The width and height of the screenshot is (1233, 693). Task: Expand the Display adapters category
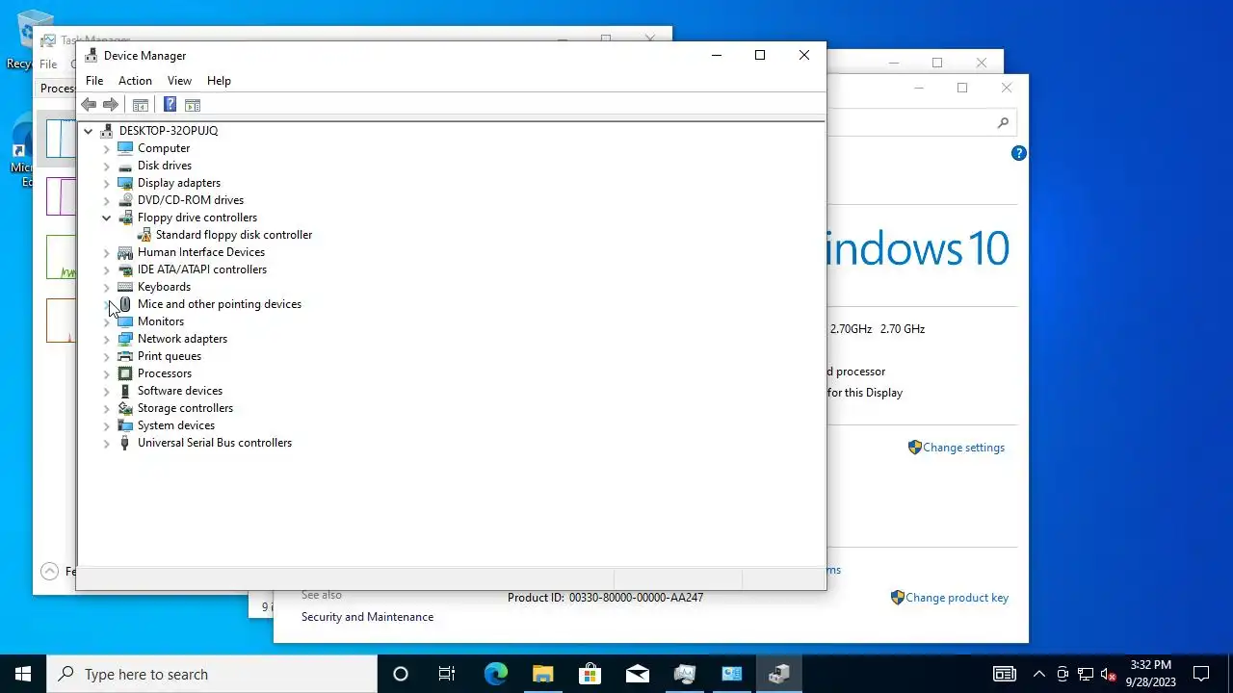pos(107,183)
